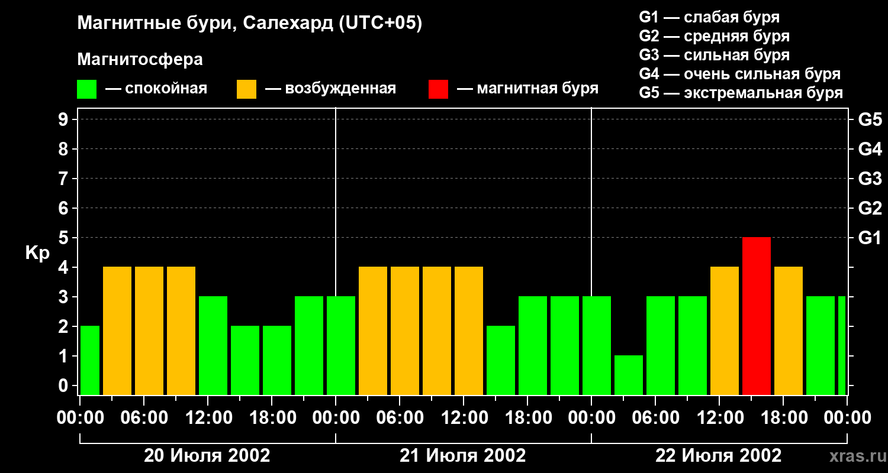
Task: Click the orange bar starting 12:00 on 21 July
Action: pyautogui.click(x=469, y=331)
